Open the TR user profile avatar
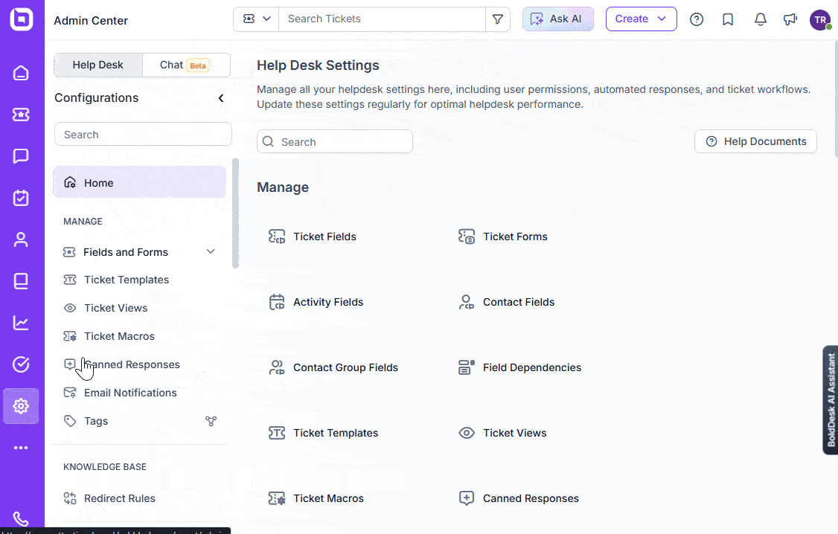 click(820, 20)
